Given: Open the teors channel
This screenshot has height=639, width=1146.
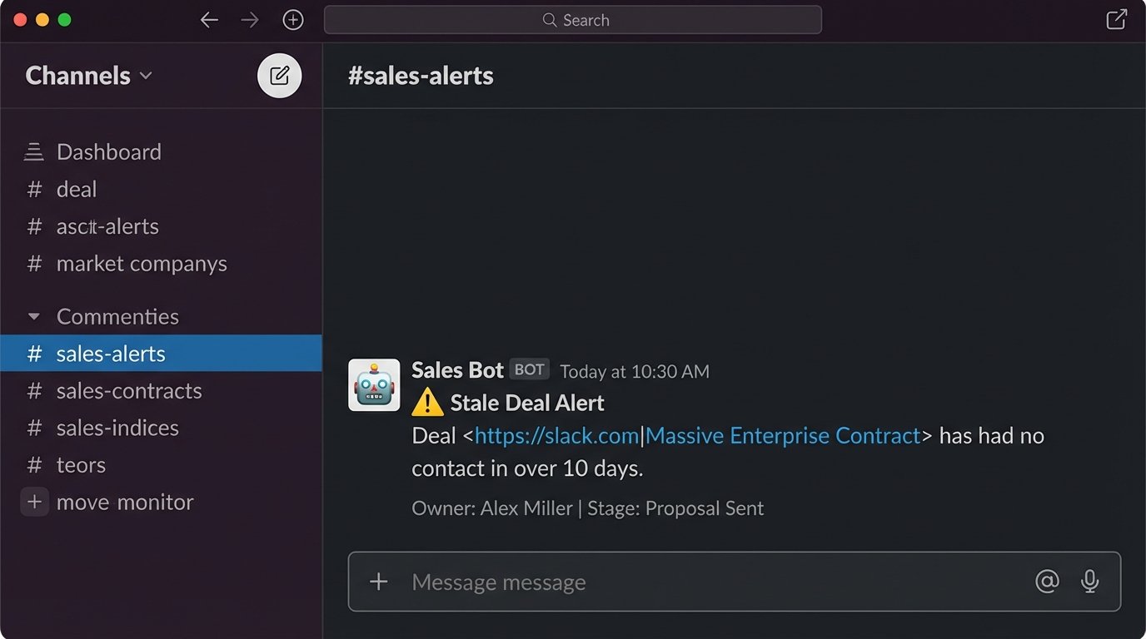Looking at the screenshot, I should [80, 464].
